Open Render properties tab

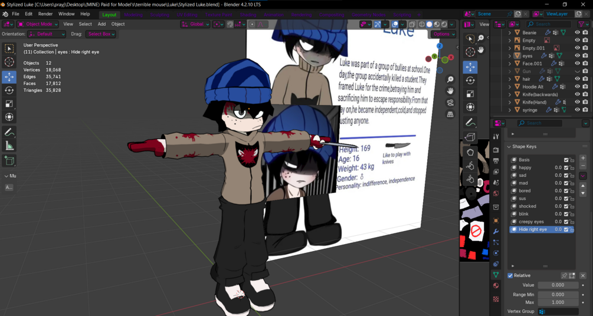[496, 150]
